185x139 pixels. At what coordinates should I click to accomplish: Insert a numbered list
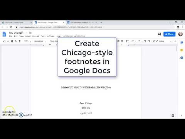133,41
